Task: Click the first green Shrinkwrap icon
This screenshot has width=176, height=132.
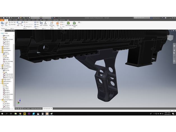Action: point(68,23)
